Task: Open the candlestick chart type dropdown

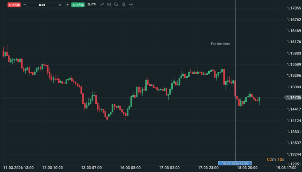Action: click(x=109, y=5)
